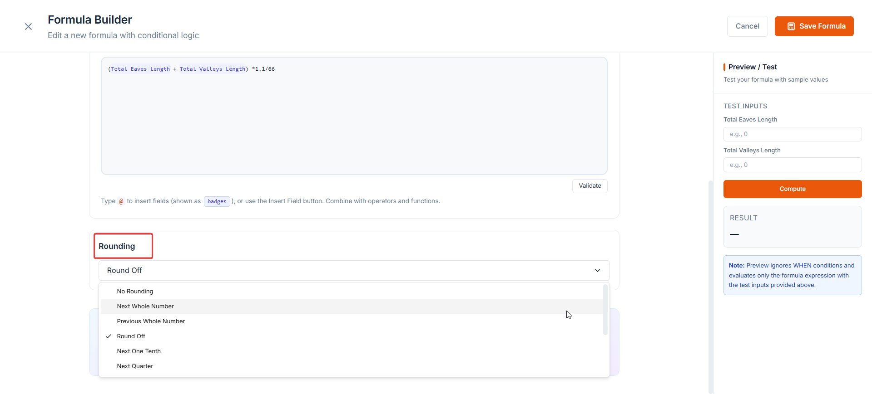Click the Note about WHEN conditions

792,275
